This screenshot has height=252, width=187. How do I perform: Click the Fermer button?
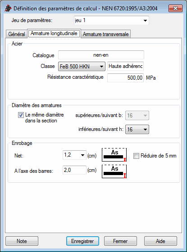(120, 241)
